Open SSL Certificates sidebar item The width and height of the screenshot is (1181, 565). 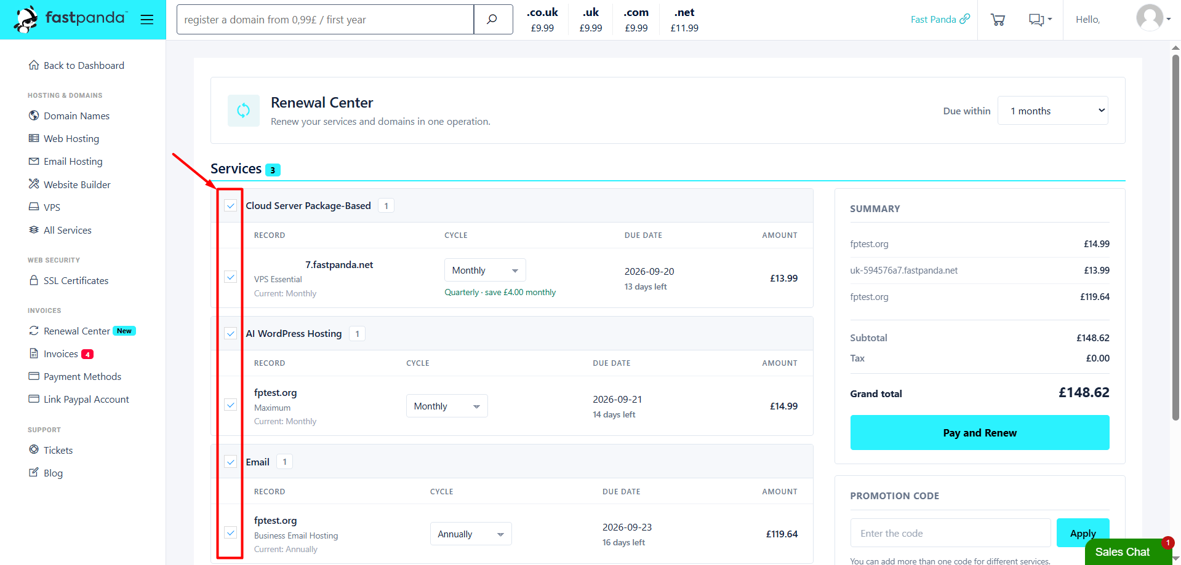76,280
